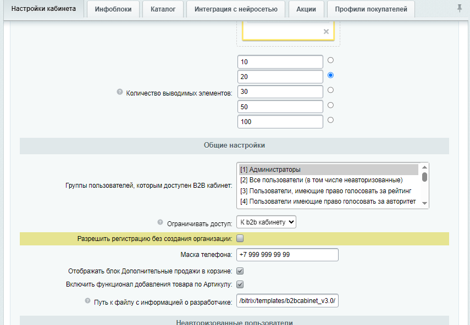The height and width of the screenshot is (325, 470).
Task: Switch to Настройки кабинета tab
Action: [x=43, y=9]
